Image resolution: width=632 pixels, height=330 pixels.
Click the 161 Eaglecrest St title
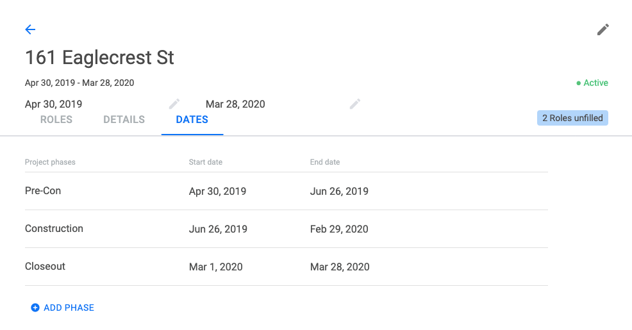click(x=99, y=57)
